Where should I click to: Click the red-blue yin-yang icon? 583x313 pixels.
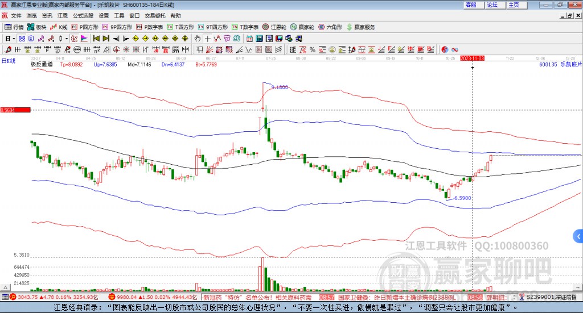point(445,49)
